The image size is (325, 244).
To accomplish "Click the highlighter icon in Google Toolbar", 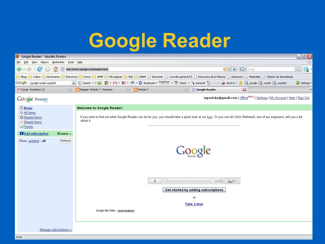I will (240, 83).
